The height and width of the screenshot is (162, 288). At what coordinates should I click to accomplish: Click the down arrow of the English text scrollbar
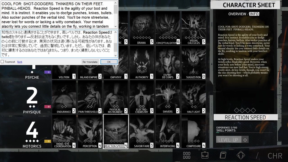pos(115,26)
